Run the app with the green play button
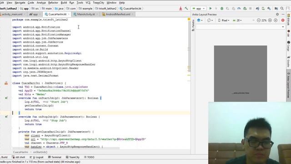The height and width of the screenshot is (164, 291). click(x=211, y=8)
